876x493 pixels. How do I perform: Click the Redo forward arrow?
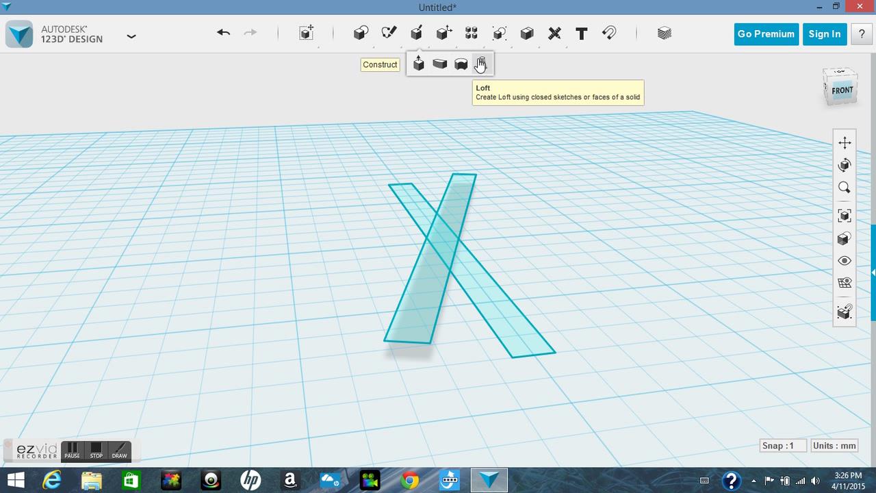click(250, 33)
